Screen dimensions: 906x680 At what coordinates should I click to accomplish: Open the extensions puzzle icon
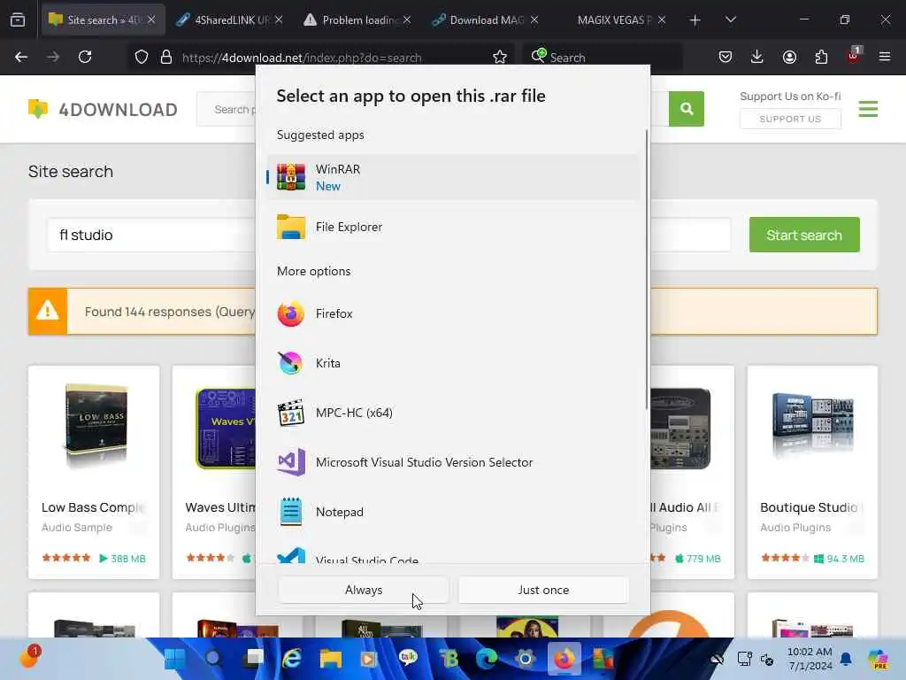821,57
